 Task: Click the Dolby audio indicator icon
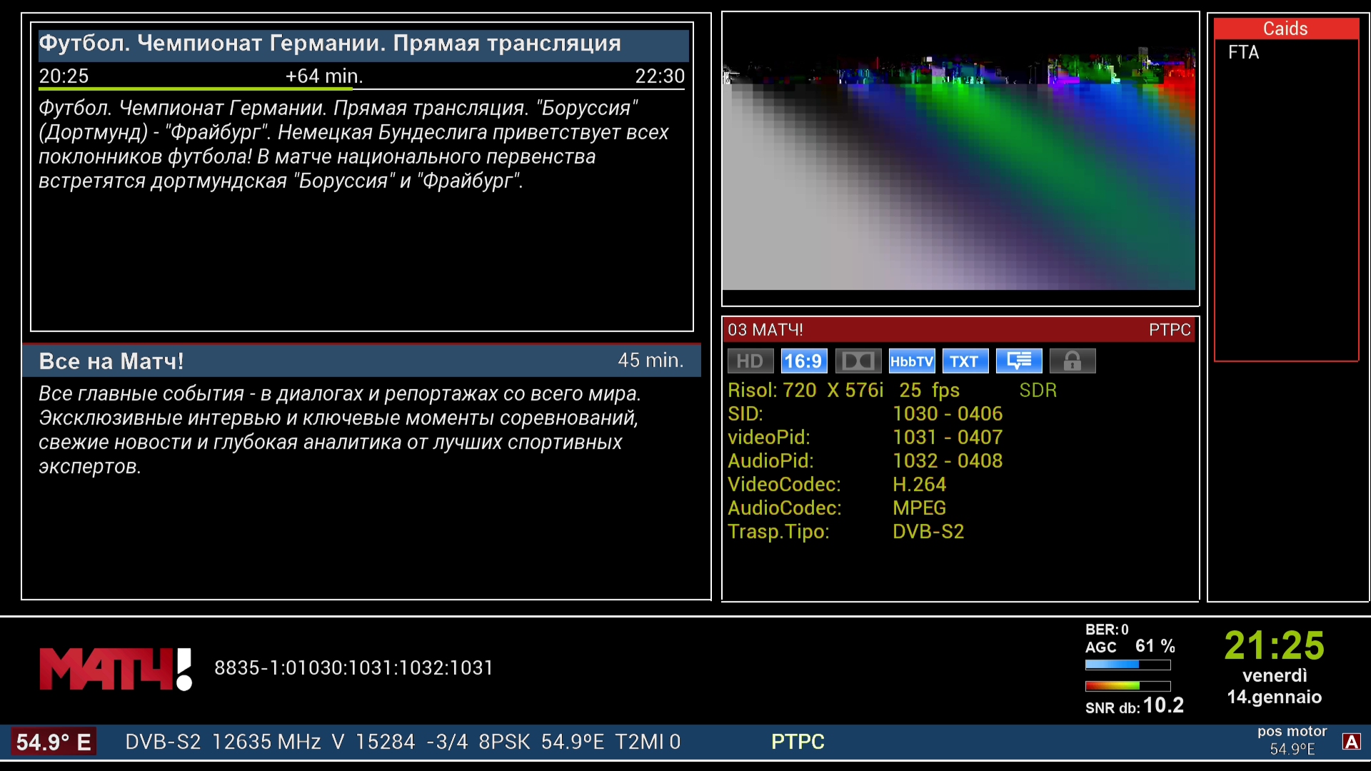pos(858,361)
